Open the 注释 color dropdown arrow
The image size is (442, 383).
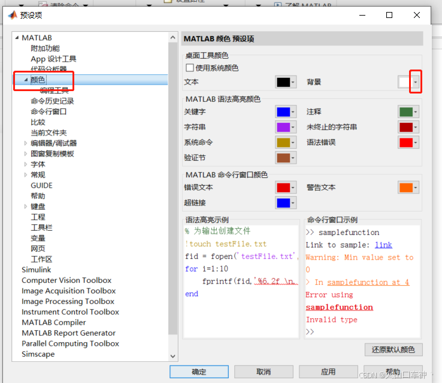pyautogui.click(x=416, y=111)
